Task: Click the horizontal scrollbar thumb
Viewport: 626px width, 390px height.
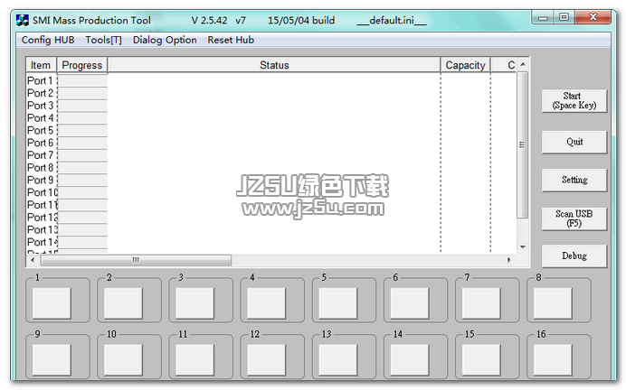Action: (x=136, y=260)
